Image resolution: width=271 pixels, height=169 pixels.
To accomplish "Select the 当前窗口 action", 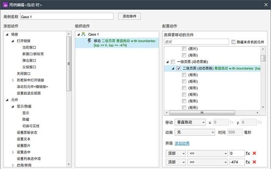I will coord(29,48).
